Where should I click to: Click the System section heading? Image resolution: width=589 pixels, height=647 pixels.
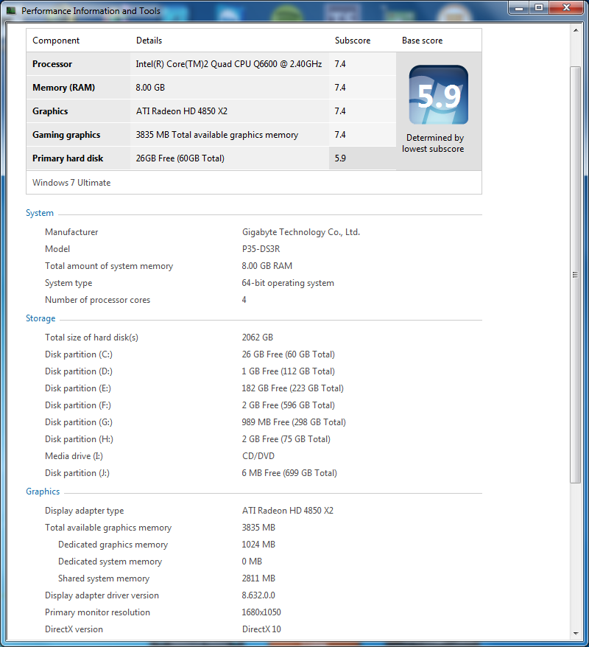[40, 213]
